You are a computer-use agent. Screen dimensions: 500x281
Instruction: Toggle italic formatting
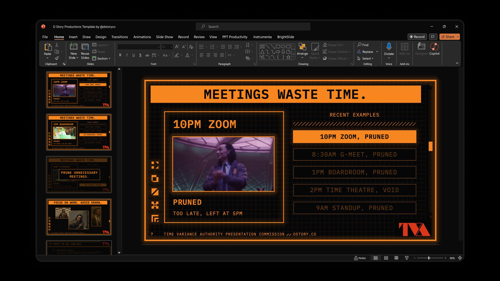point(127,55)
